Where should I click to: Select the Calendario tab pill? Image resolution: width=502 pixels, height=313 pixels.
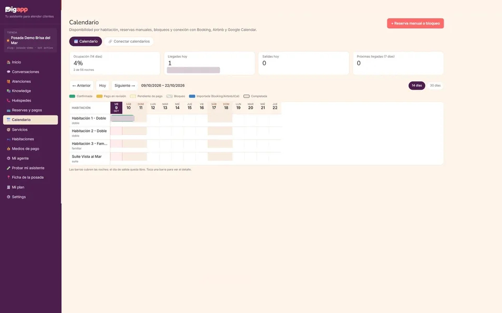pyautogui.click(x=85, y=42)
